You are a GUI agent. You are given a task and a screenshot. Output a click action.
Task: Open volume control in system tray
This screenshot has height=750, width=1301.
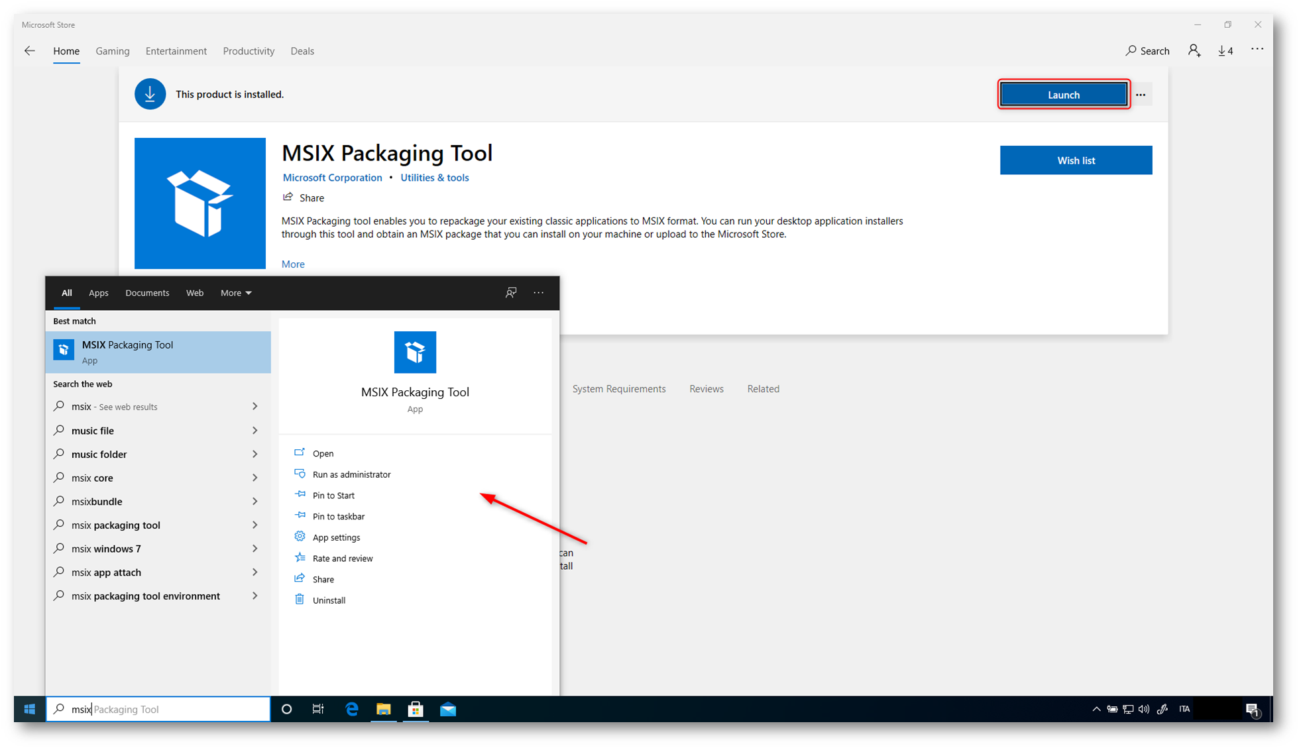click(x=1144, y=709)
